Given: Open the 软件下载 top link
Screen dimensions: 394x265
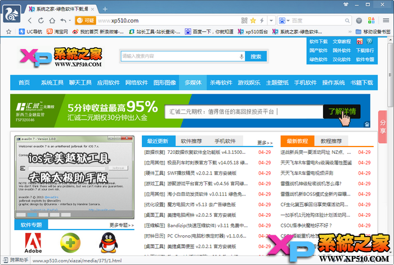Looking at the screenshot, I should [x=319, y=42].
